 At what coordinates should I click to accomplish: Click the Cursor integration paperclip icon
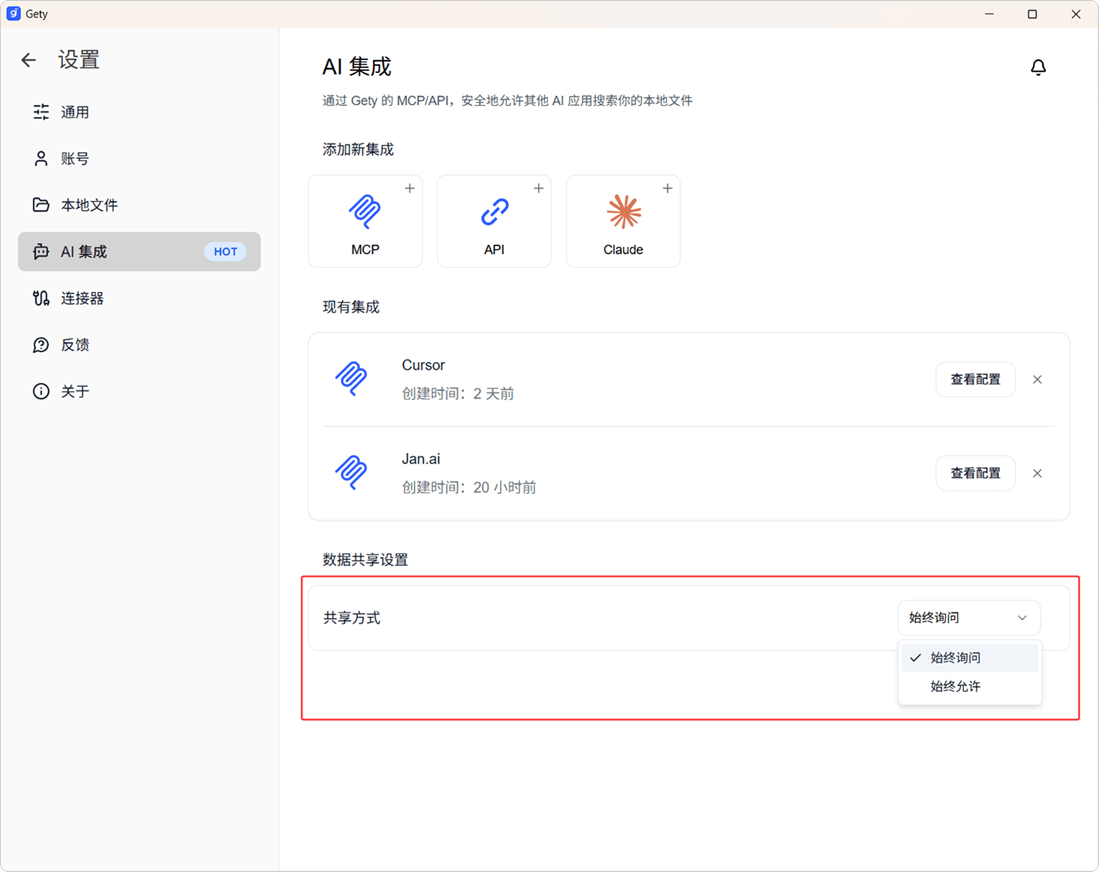pyautogui.click(x=352, y=379)
